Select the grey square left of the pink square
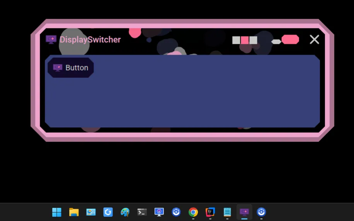 click(236, 40)
